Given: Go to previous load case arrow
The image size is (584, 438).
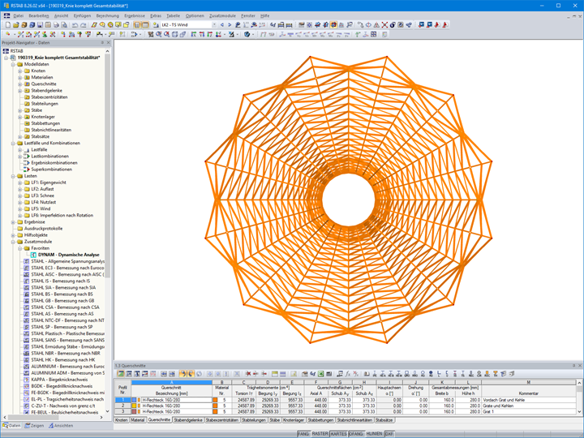Looking at the screenshot, I should coord(222,25).
